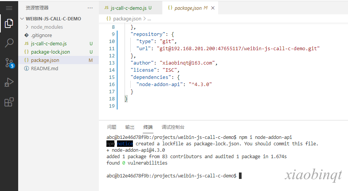The image size is (348, 191).
Task: Click the explorer more actions ellipsis
Action: point(90,8)
